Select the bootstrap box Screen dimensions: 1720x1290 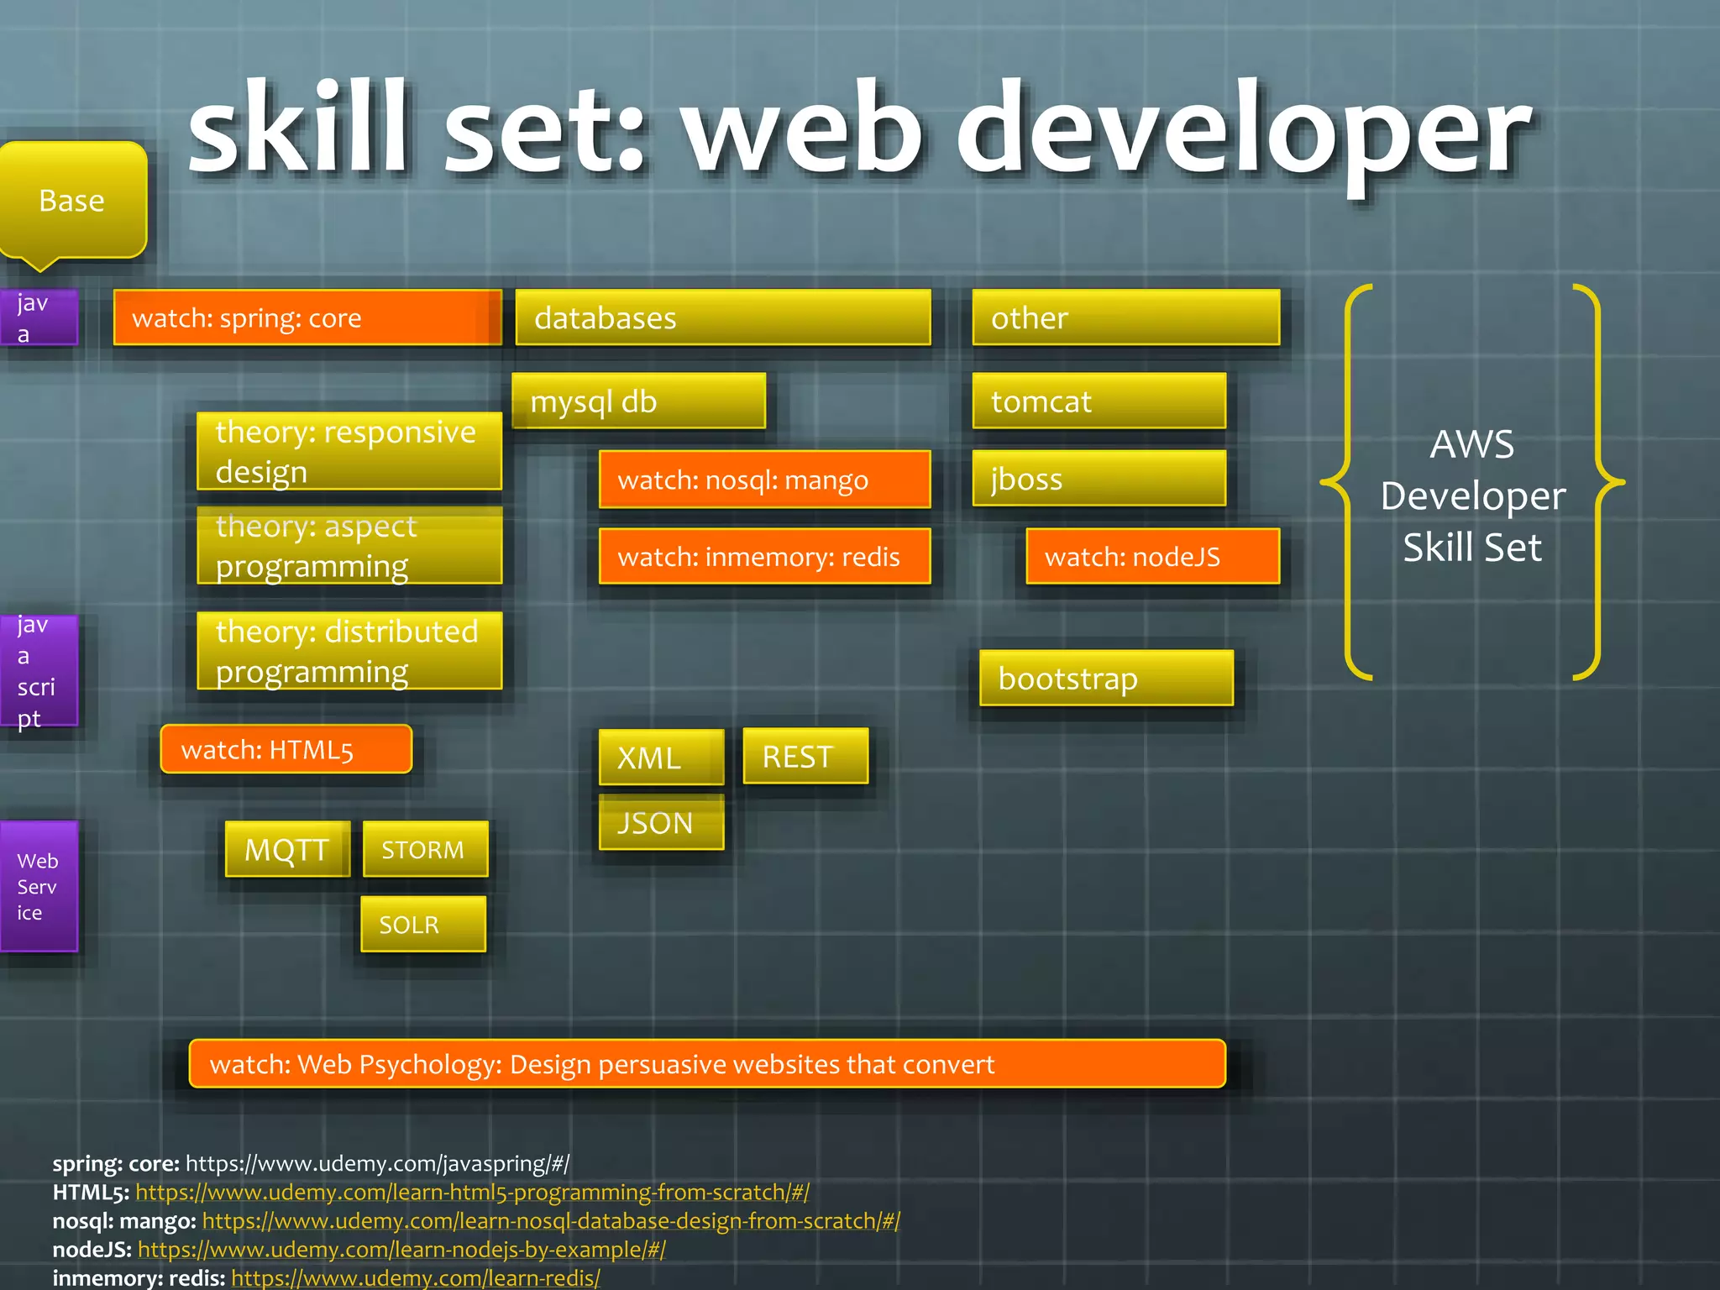[x=1106, y=678]
